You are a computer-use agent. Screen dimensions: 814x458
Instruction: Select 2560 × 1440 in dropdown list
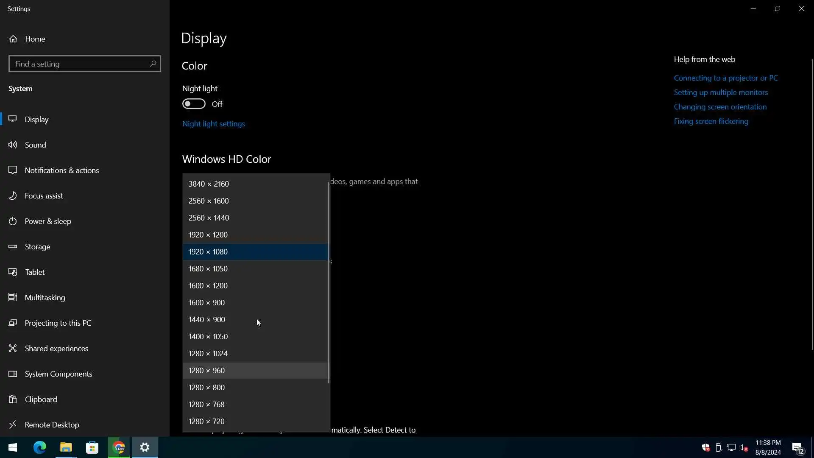coord(209,218)
